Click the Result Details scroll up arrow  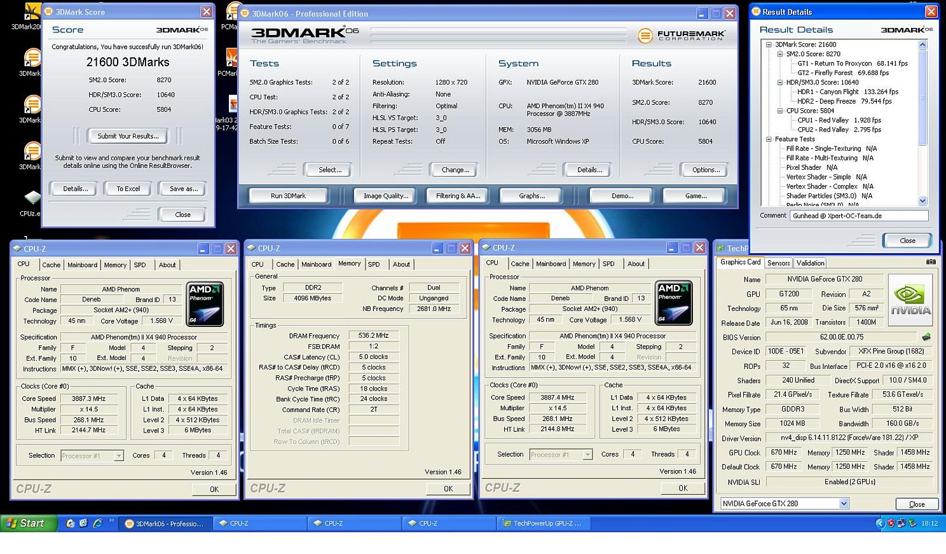tap(922, 45)
